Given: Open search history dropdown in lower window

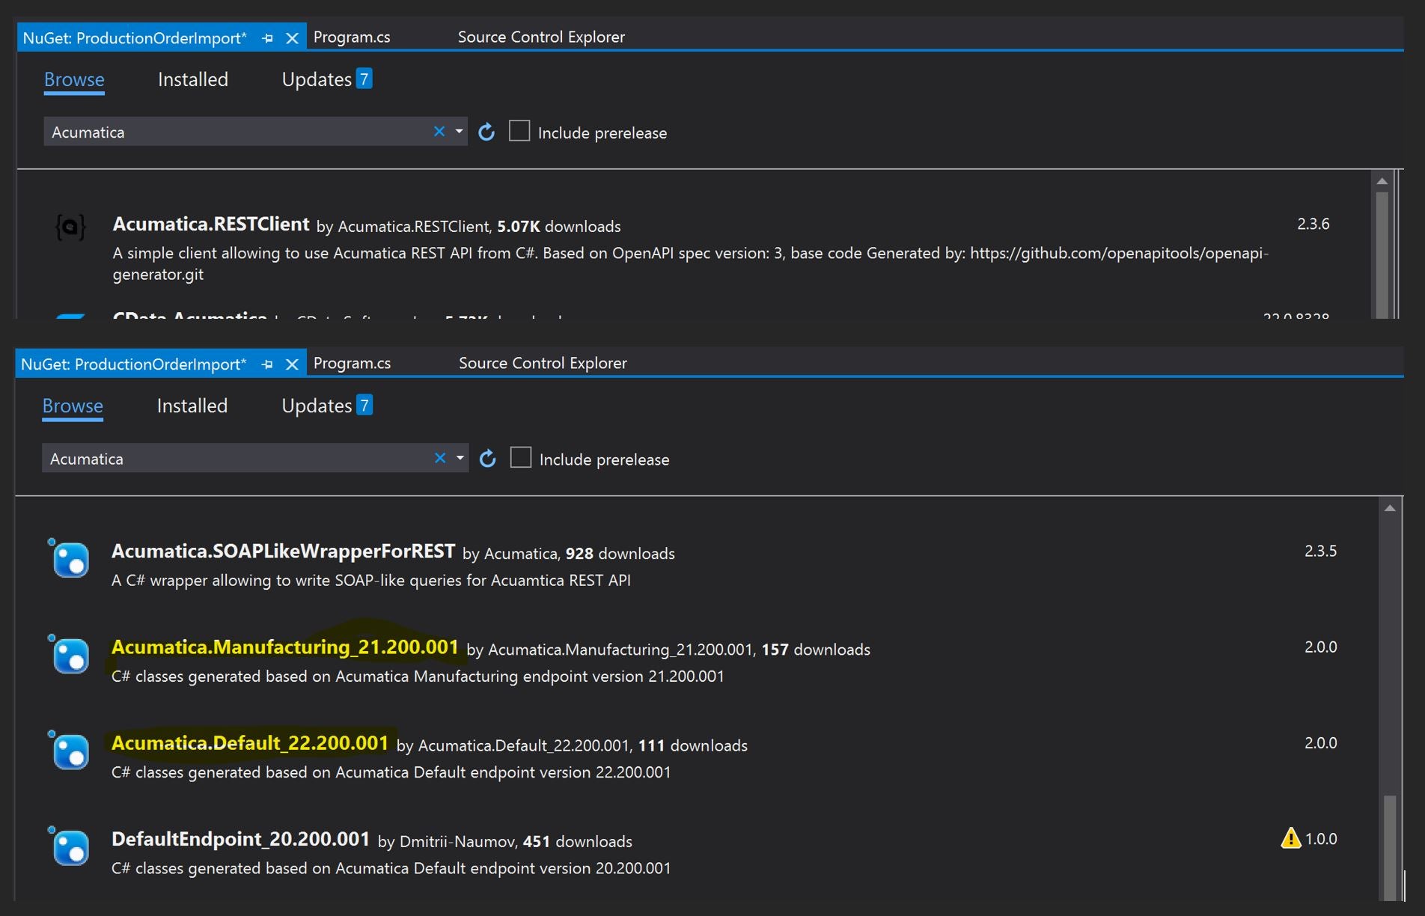Looking at the screenshot, I should point(460,458).
